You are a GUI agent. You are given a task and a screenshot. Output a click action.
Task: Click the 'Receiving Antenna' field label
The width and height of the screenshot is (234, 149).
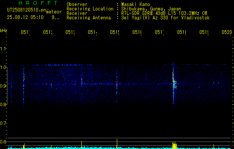(x=89, y=18)
